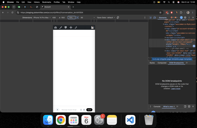Image resolution: width=197 pixels, height=128 pixels.
Task: Open the Bookmarks menu in the menu bar
Action: click(x=47, y=2)
